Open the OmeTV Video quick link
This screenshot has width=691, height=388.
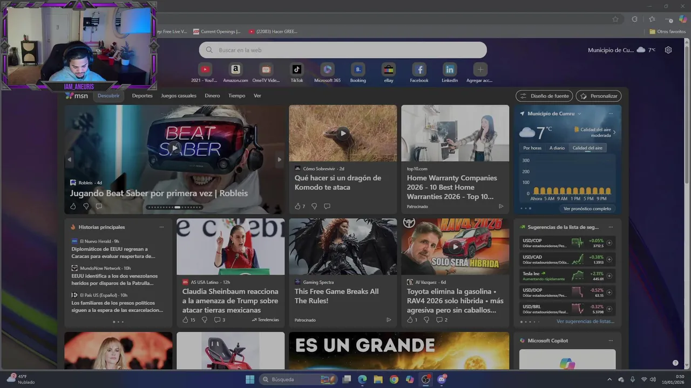tap(266, 70)
